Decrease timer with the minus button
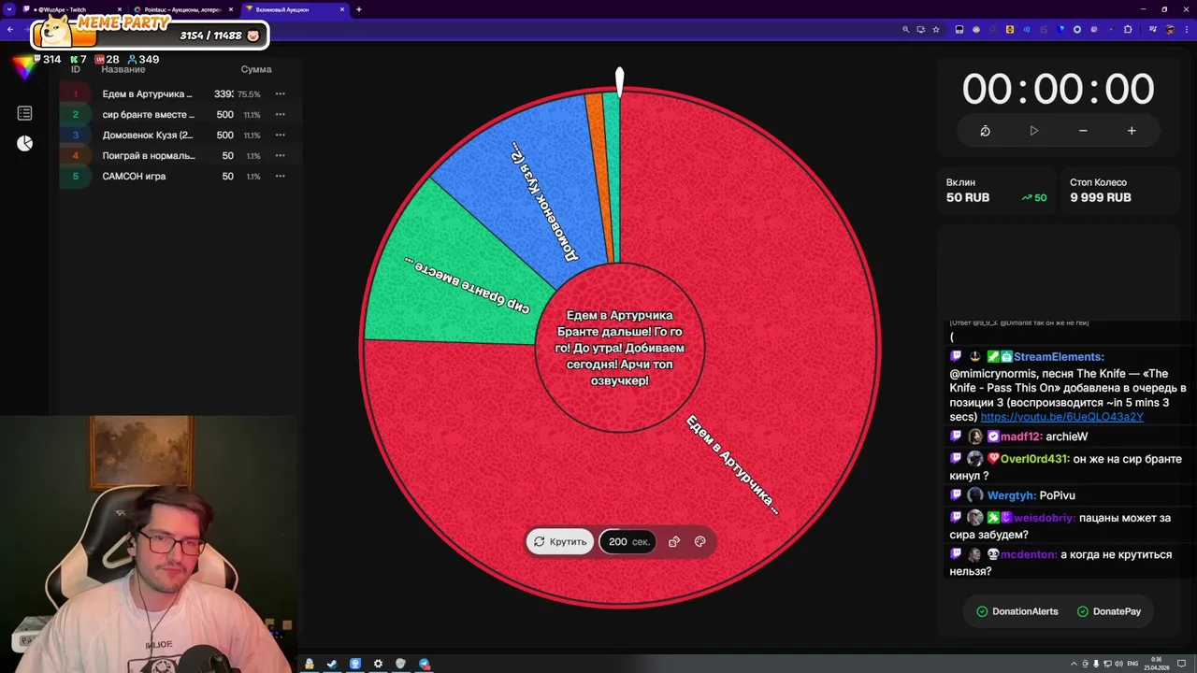 (x=1083, y=131)
